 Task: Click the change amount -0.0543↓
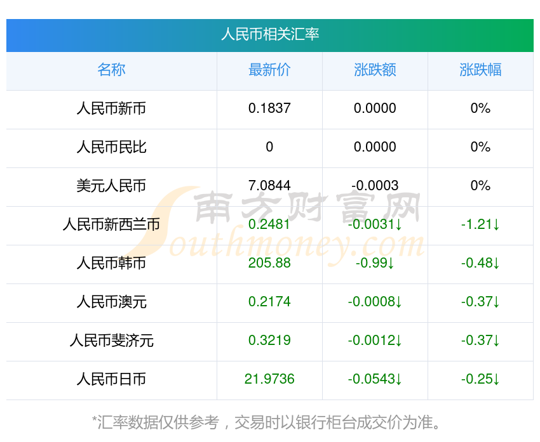(x=375, y=379)
